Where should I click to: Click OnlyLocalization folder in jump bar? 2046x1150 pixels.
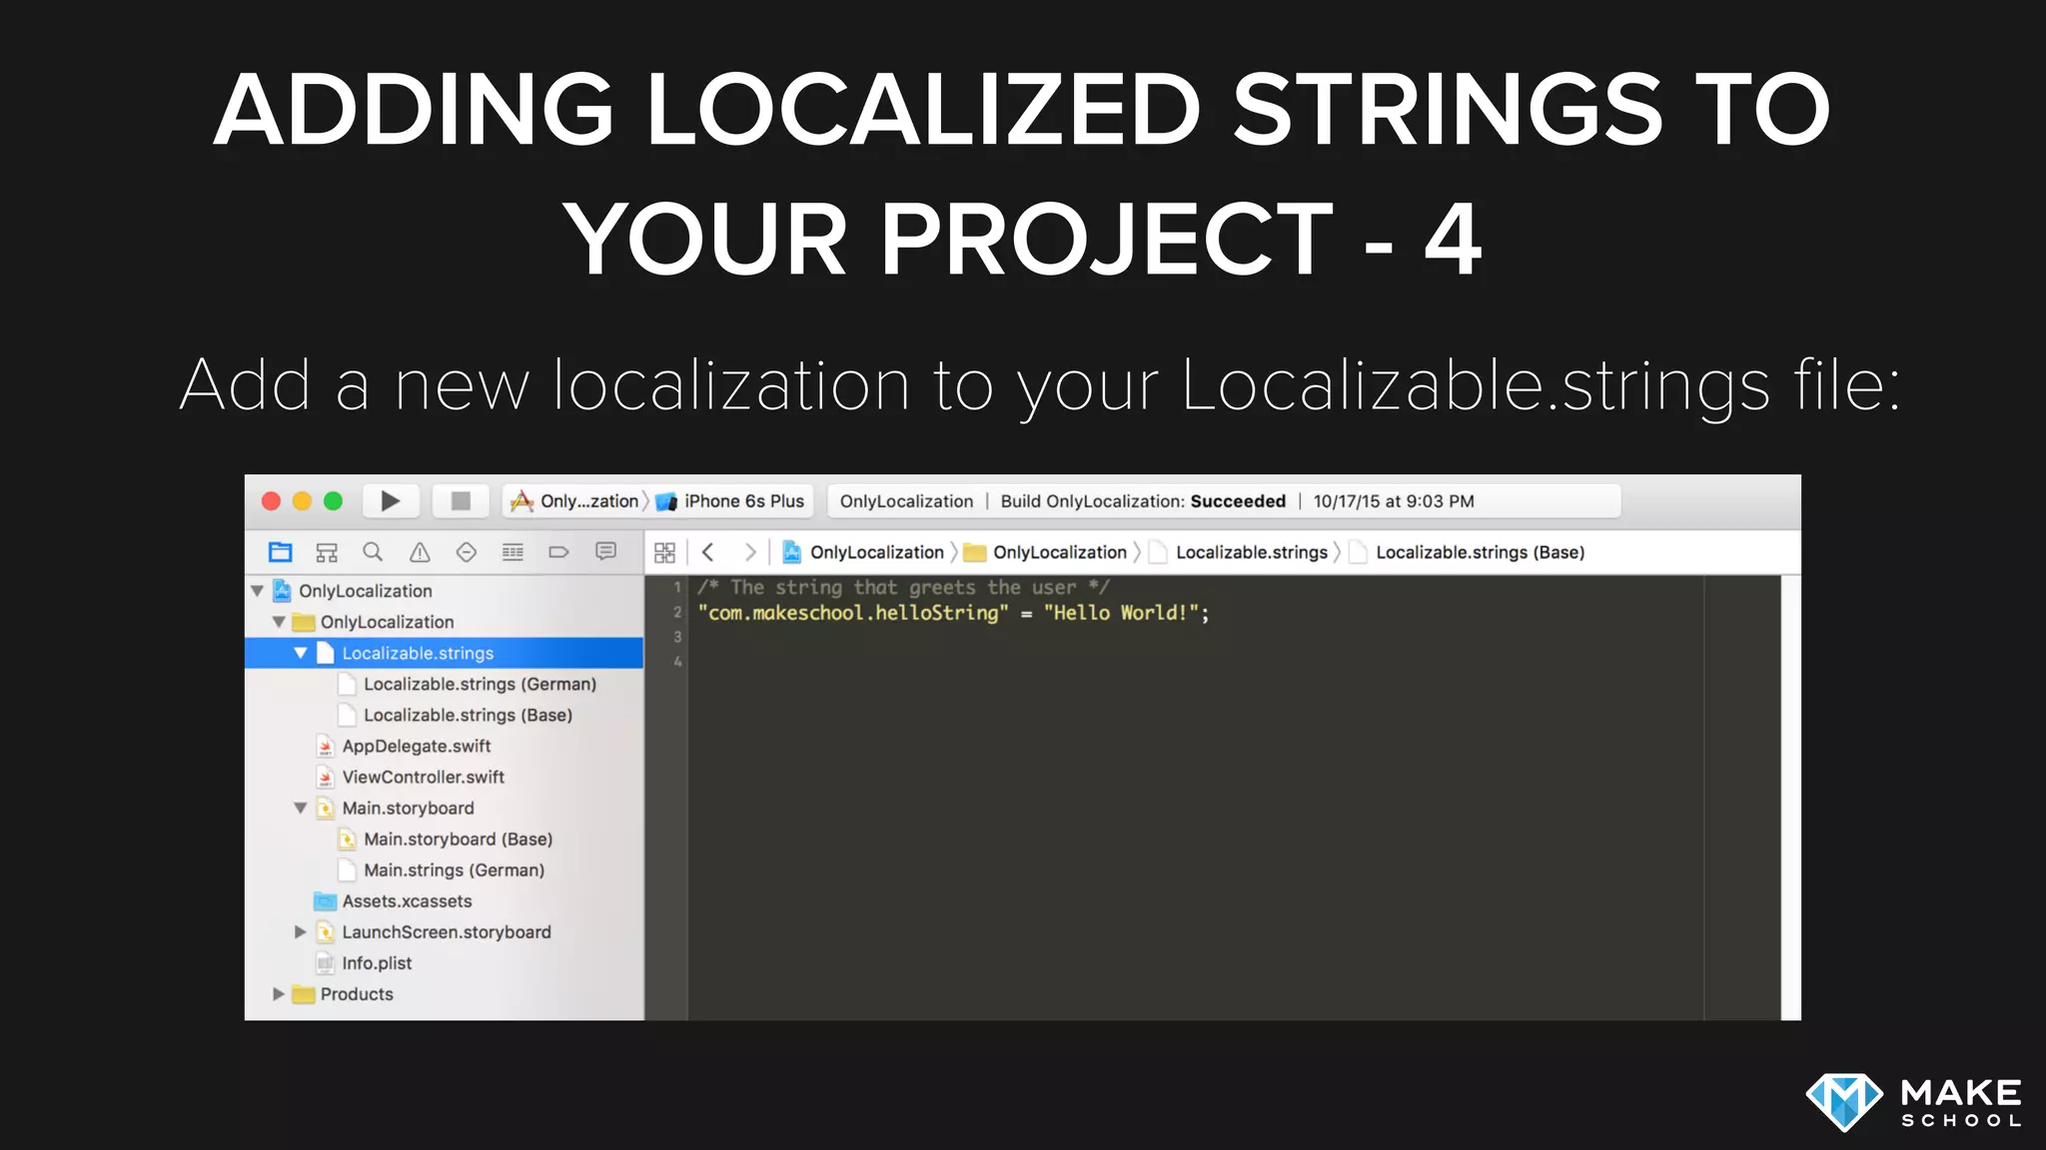[1046, 552]
